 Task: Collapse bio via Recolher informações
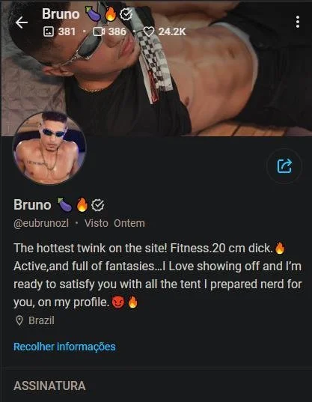coord(64,347)
